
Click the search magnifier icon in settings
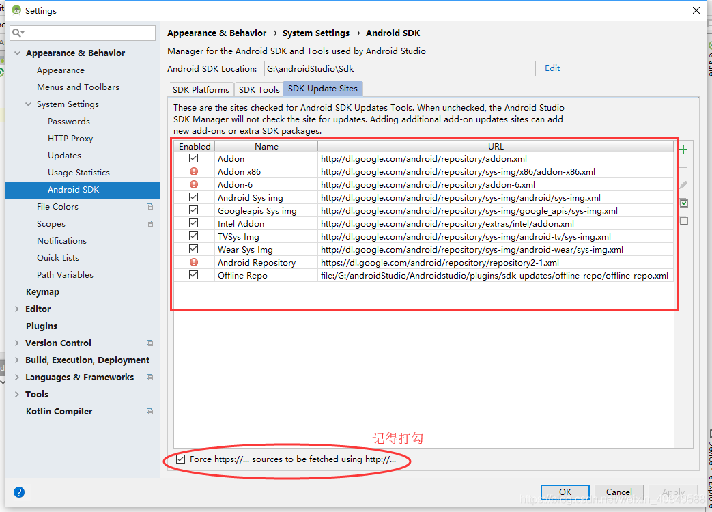click(18, 33)
